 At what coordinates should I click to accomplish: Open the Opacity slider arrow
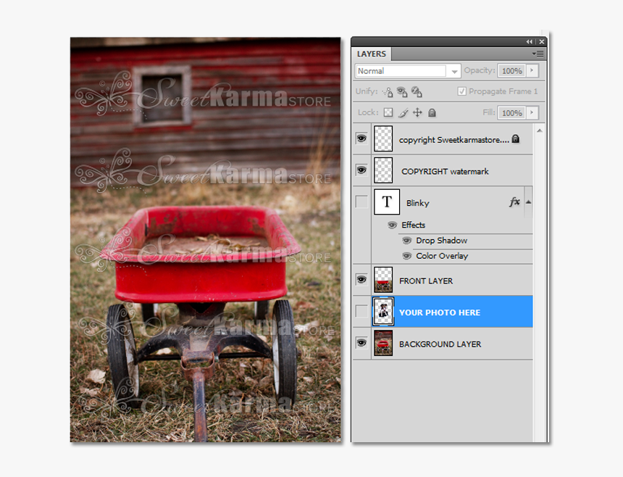click(x=532, y=71)
